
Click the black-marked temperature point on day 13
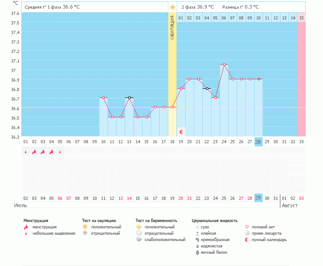[129, 97]
